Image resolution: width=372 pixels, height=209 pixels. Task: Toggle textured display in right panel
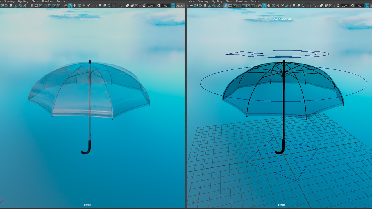pyautogui.click(x=278, y=6)
